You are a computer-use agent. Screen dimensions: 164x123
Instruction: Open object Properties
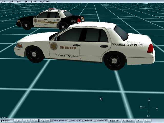45,121
